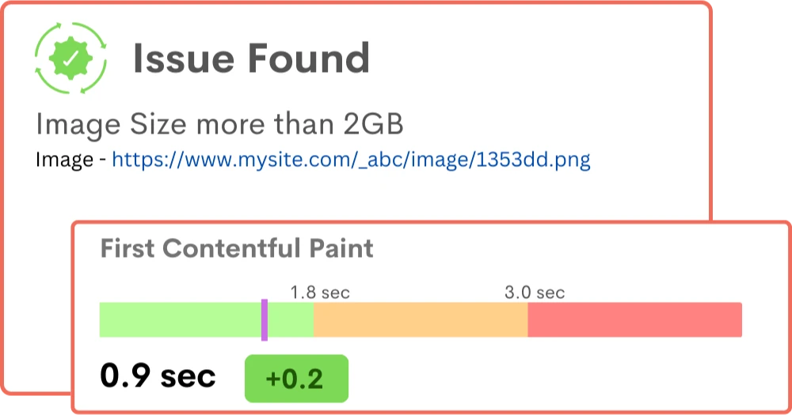
Task: Click the long green section left of the marker
Action: pyautogui.click(x=180, y=320)
